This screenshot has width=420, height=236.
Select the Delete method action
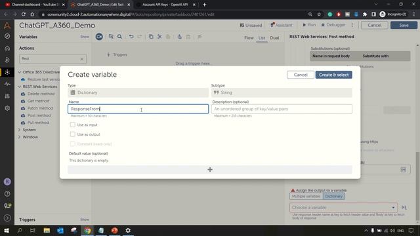click(41, 94)
